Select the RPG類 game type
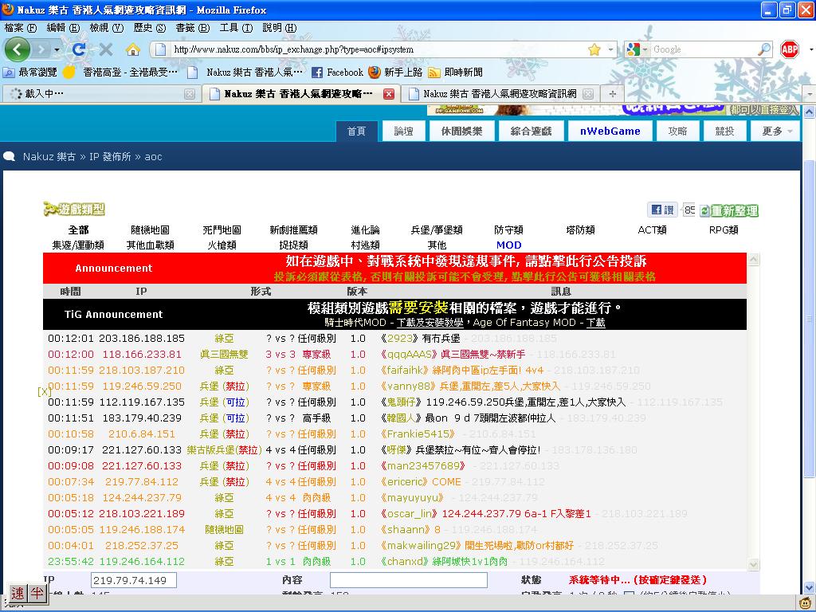816x612 pixels. click(x=724, y=229)
